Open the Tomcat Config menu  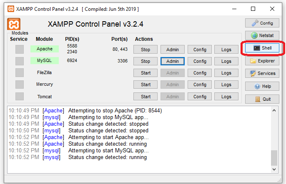coord(200,97)
